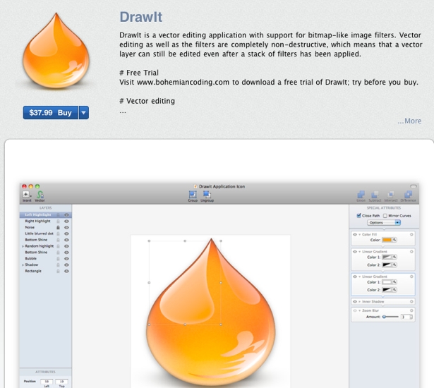Viewport: 434px width, 388px height.
Task: Apply the Difference boolean operation
Action: pos(409,197)
